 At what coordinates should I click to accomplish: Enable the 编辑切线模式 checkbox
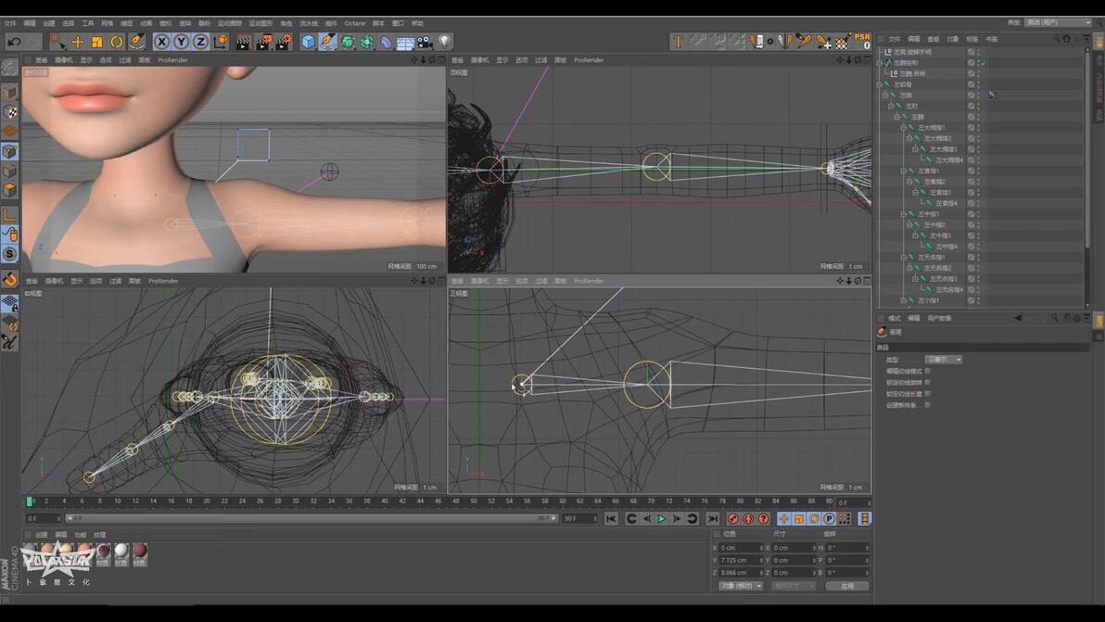(928, 371)
